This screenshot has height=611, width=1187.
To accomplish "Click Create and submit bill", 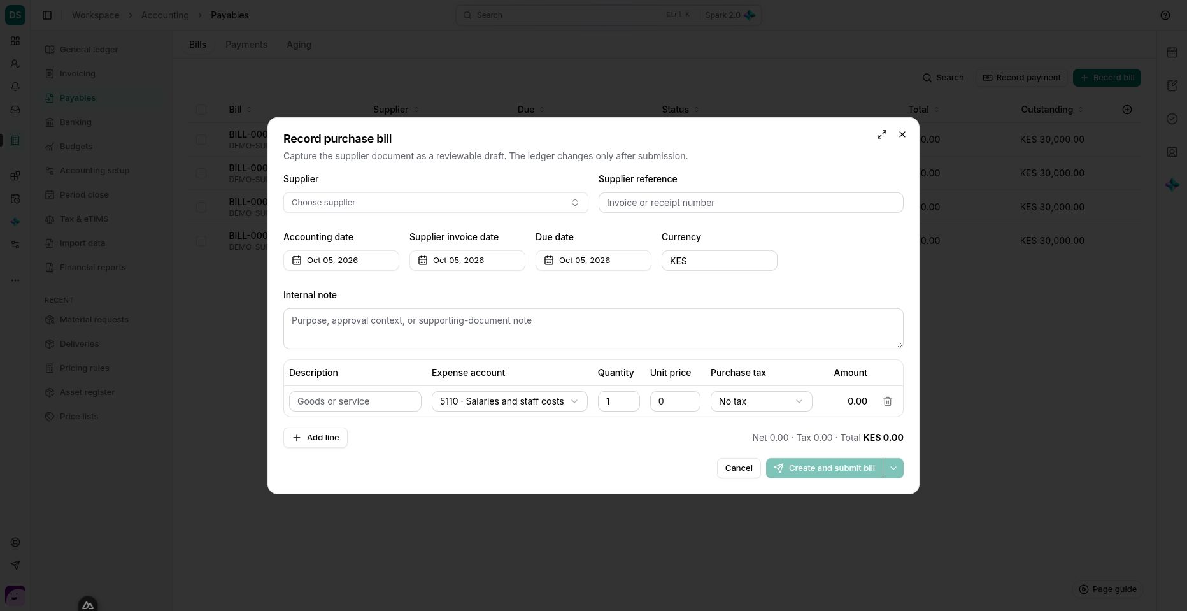I will pyautogui.click(x=824, y=468).
